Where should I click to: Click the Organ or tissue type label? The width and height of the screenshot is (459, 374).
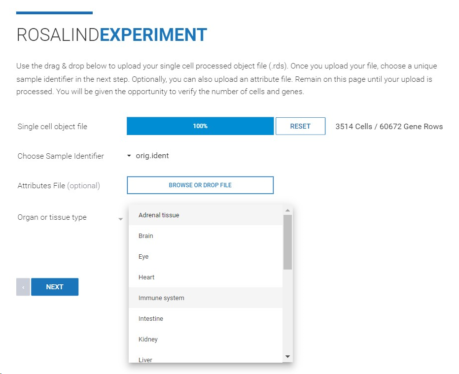[x=52, y=217]
